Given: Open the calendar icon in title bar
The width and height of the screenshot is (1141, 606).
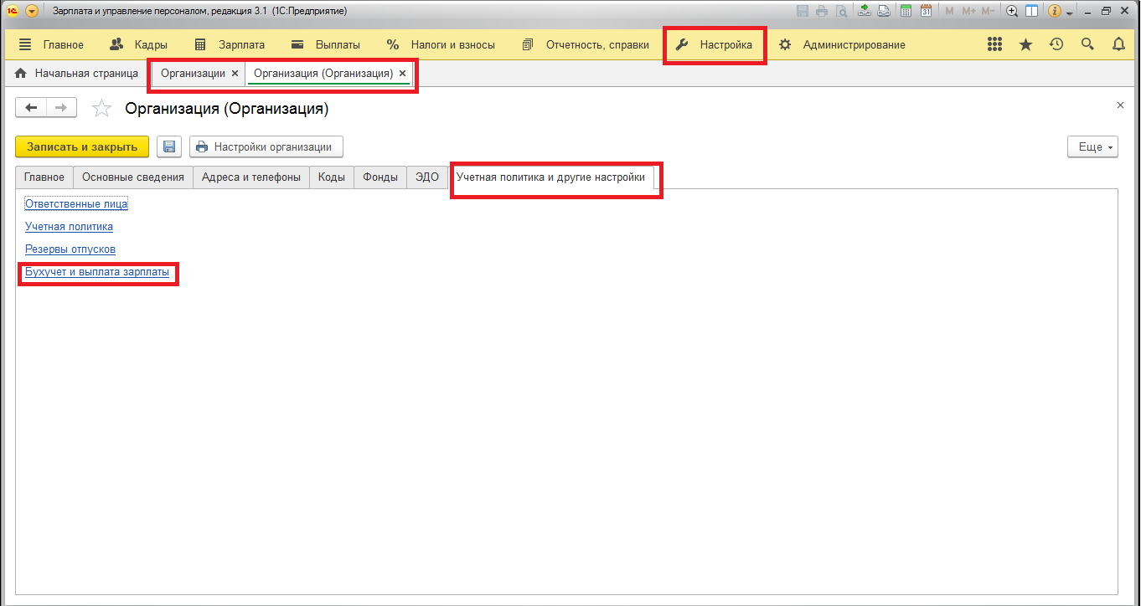Looking at the screenshot, I should click(926, 11).
